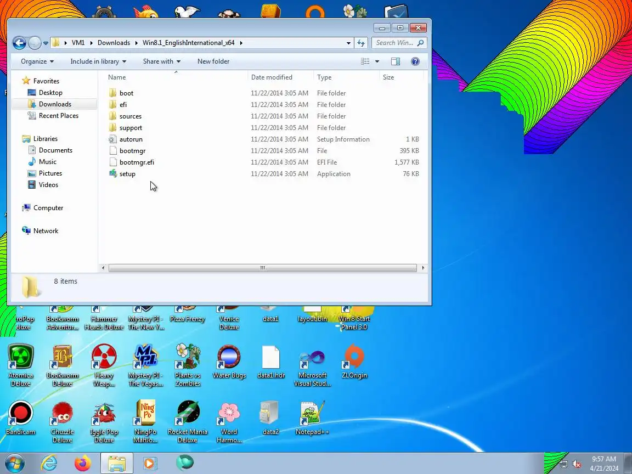This screenshot has width=632, height=474.
Task: Refresh the Explorer address bar
Action: (x=361, y=43)
